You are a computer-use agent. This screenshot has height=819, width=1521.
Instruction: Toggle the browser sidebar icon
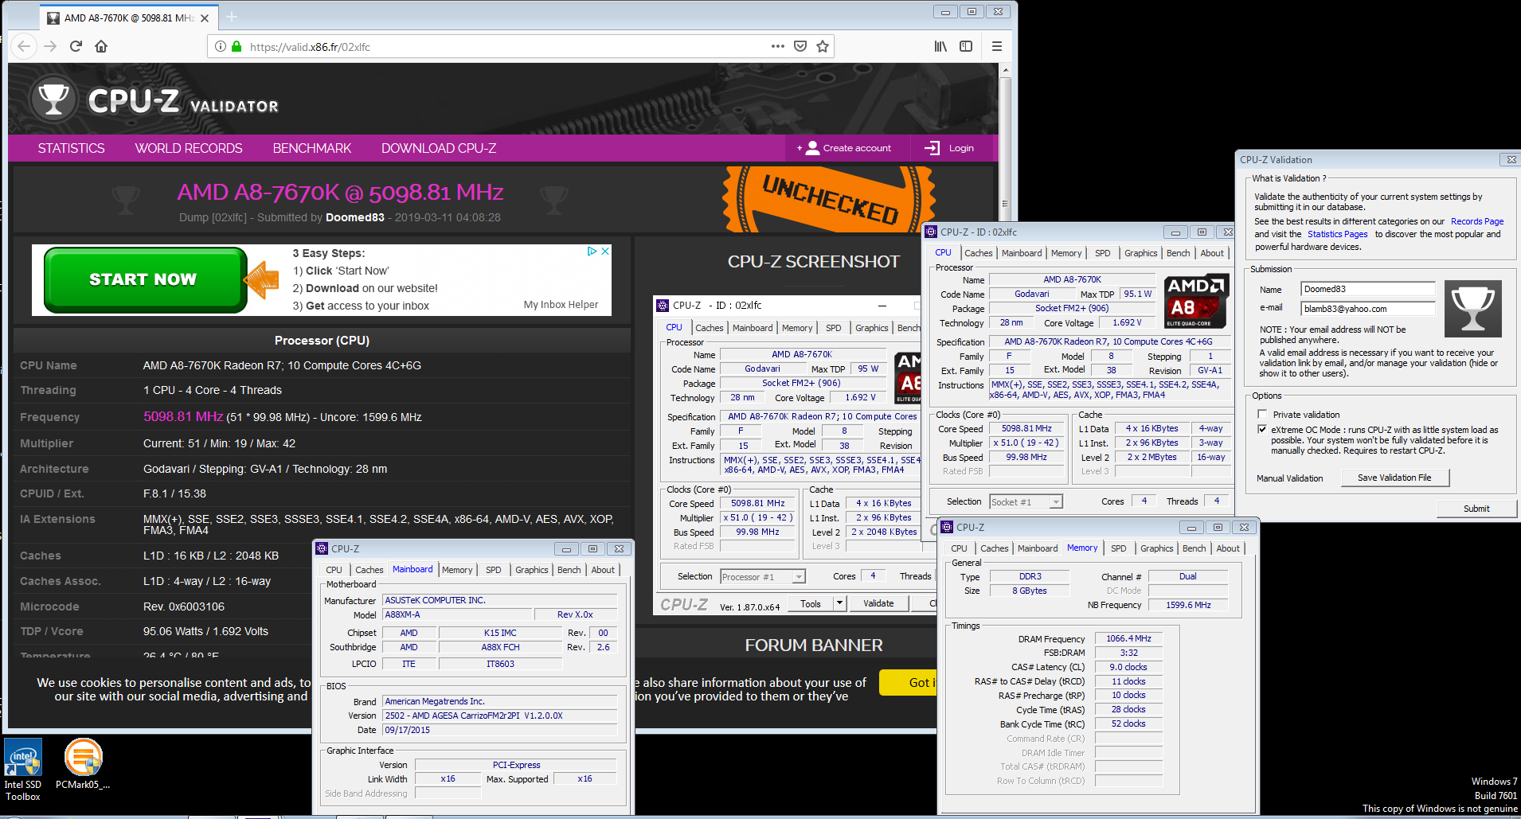coord(966,46)
